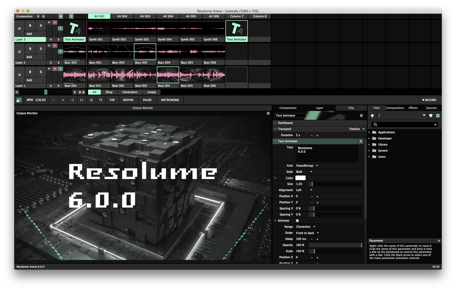This screenshot has width=456, height=290.
Task: Expand the Applications folder
Action: (x=369, y=132)
